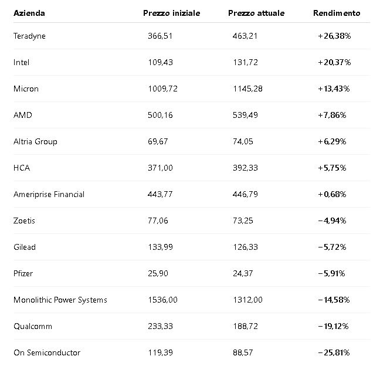This screenshot has width=380, height=373.
Task: Select the AMD row name
Action: (x=23, y=115)
